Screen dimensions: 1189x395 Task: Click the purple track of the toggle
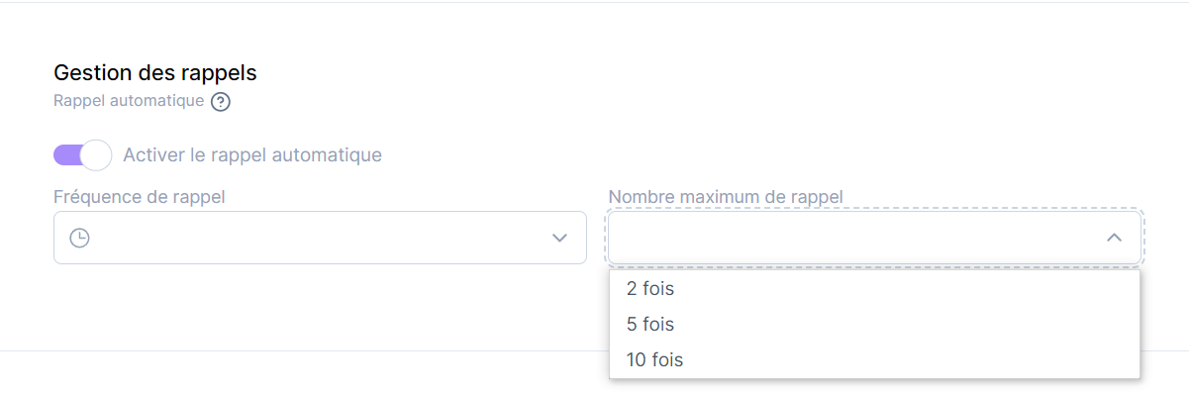66,154
